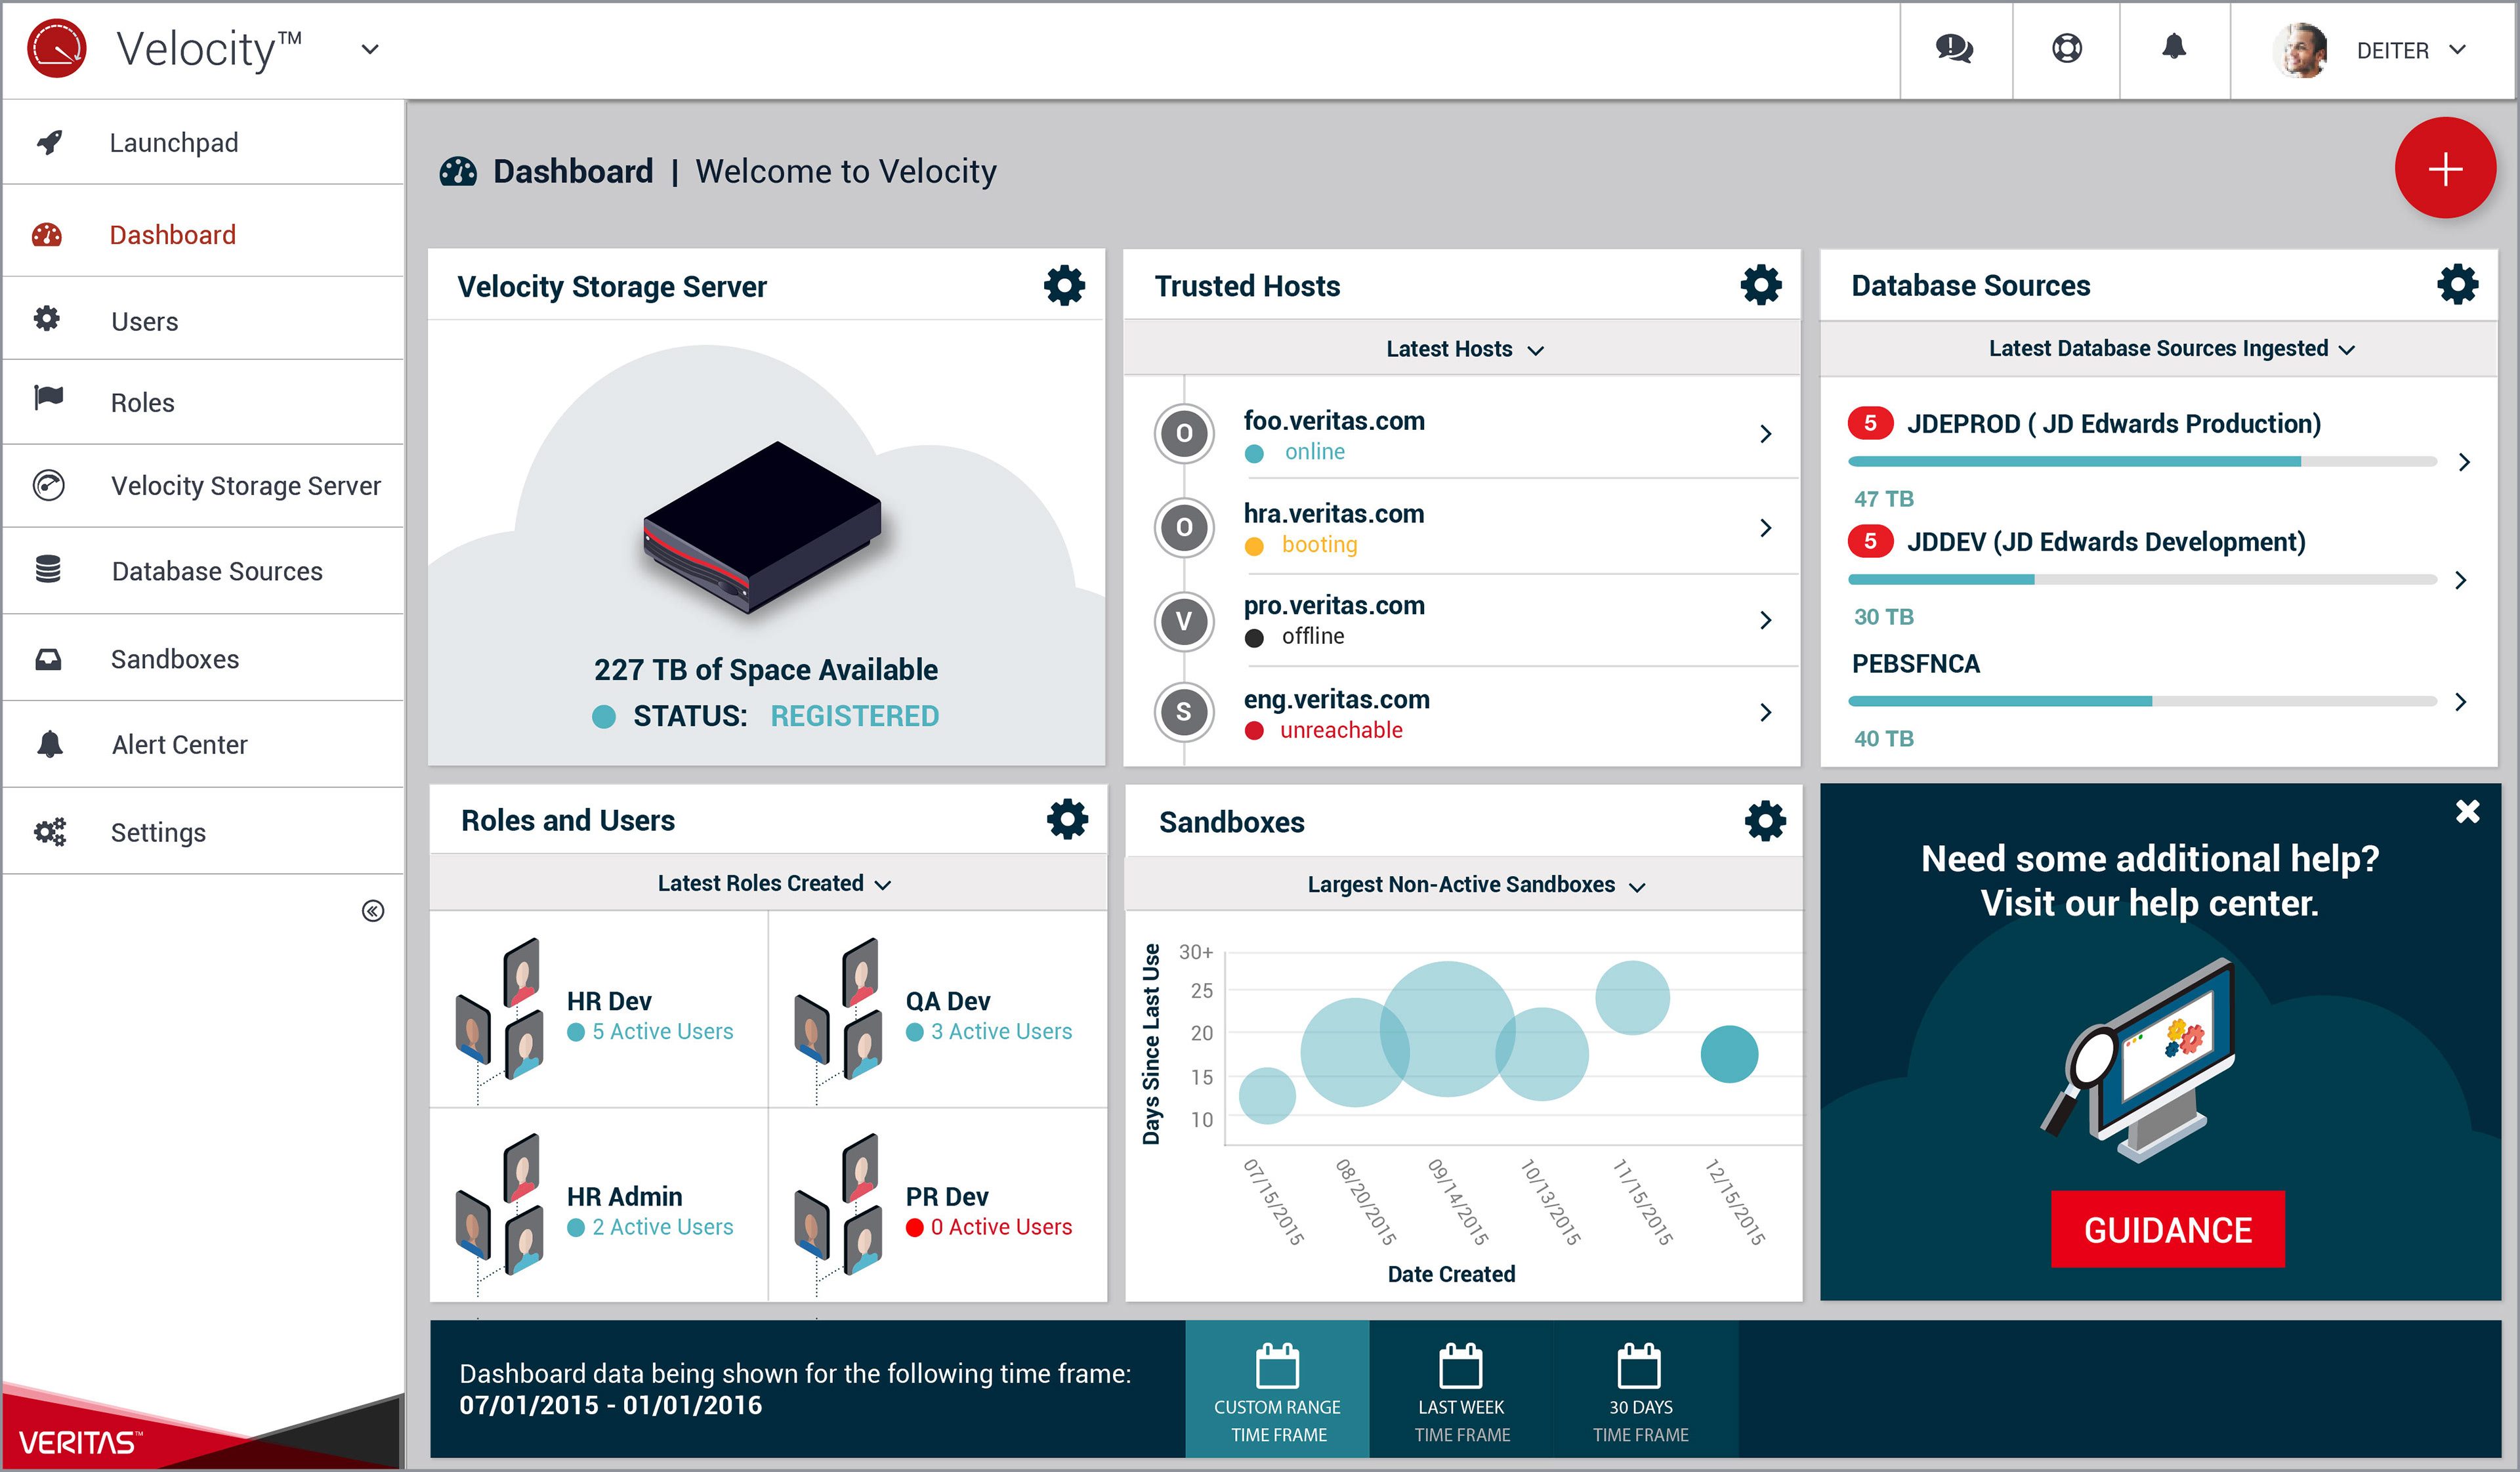The height and width of the screenshot is (1472, 2520).
Task: Expand Largest Non-Active Sandboxes dropdown
Action: point(1475,885)
